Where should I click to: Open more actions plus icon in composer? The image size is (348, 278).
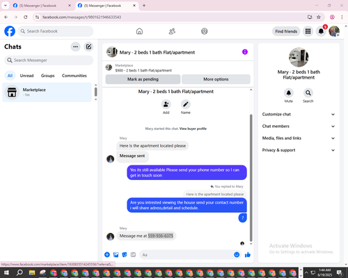point(107,255)
